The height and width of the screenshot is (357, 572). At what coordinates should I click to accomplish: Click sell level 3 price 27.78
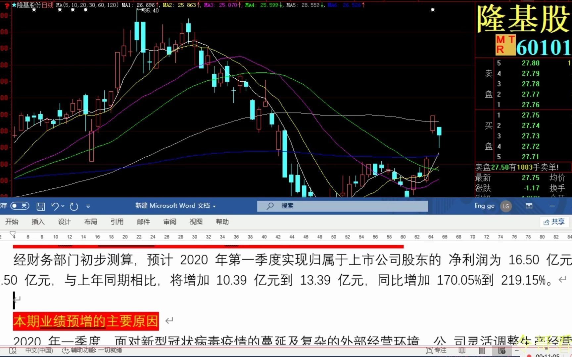pos(531,84)
